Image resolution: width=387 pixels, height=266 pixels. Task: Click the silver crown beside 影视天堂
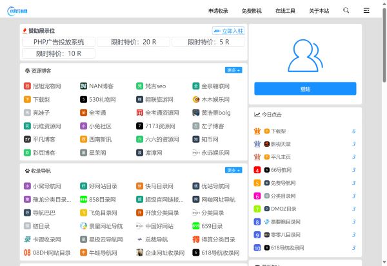coord(257,144)
